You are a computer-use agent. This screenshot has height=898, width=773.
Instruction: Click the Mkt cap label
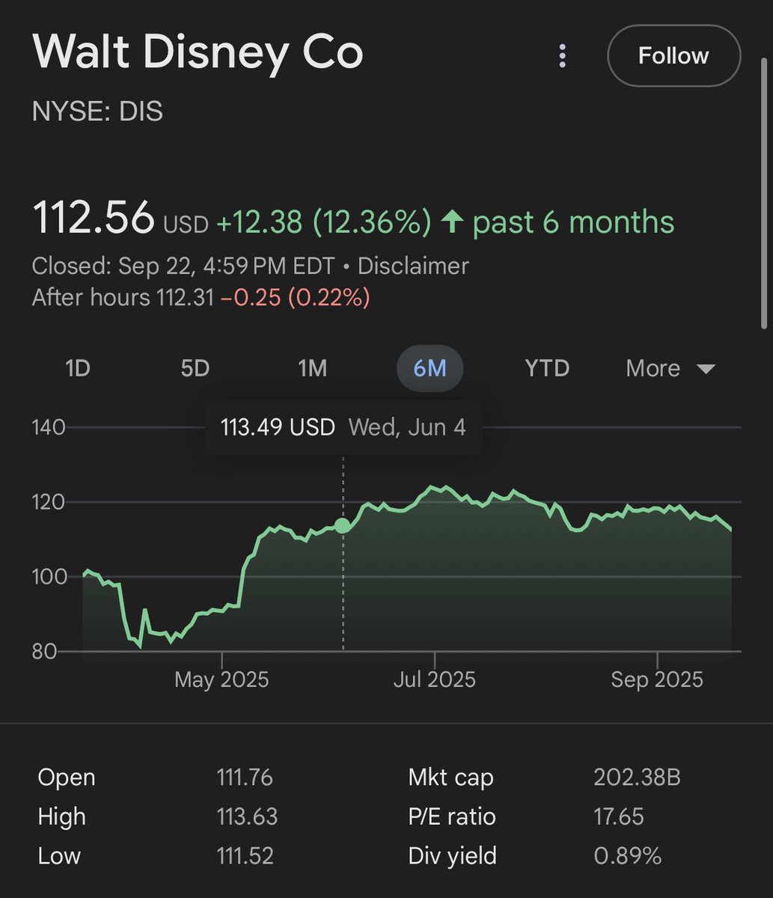tap(450, 777)
